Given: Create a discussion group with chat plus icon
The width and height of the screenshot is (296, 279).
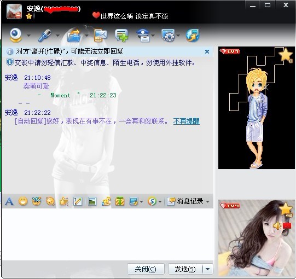Looking at the screenshot, I should (121, 36).
